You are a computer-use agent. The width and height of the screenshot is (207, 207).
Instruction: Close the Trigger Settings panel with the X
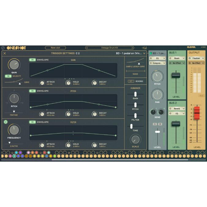[x=5, y=53]
